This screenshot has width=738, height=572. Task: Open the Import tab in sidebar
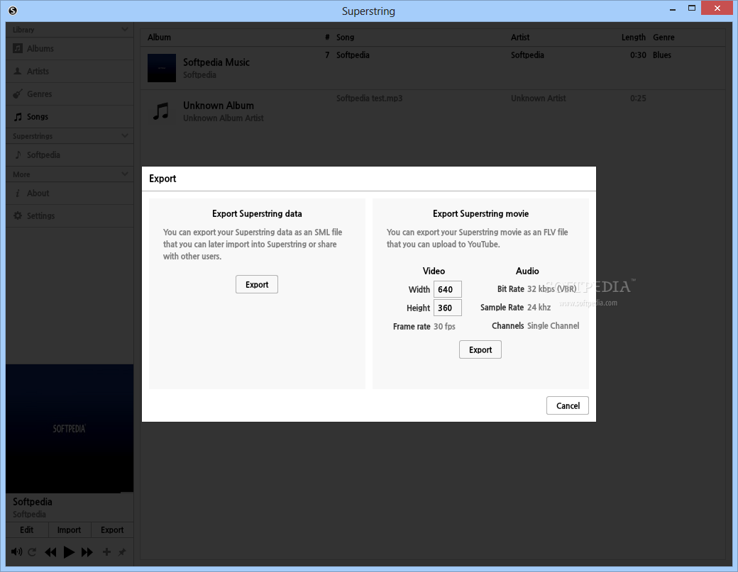70,529
